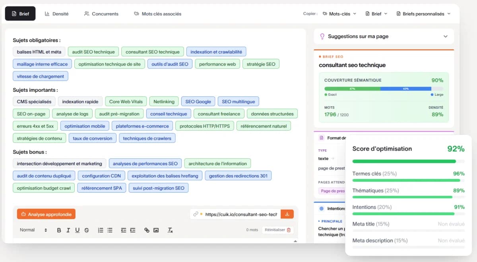The width and height of the screenshot is (477, 262).
Task: Select the 'taux de conversion' tag
Action: [93, 138]
